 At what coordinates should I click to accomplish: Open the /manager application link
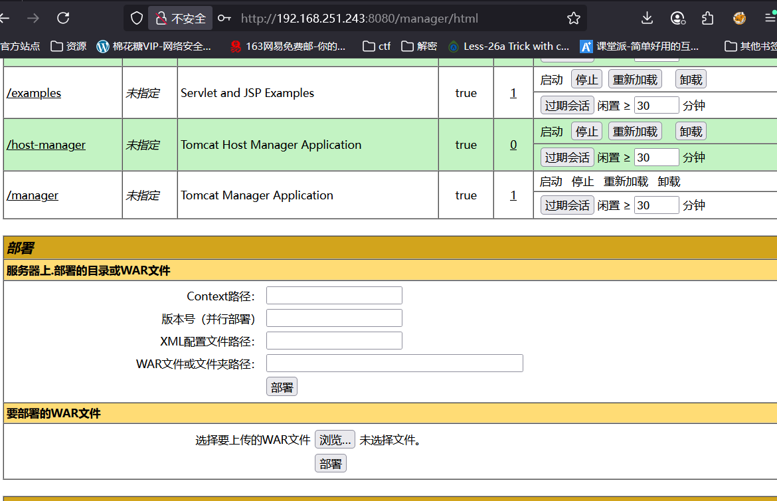pyautogui.click(x=33, y=195)
